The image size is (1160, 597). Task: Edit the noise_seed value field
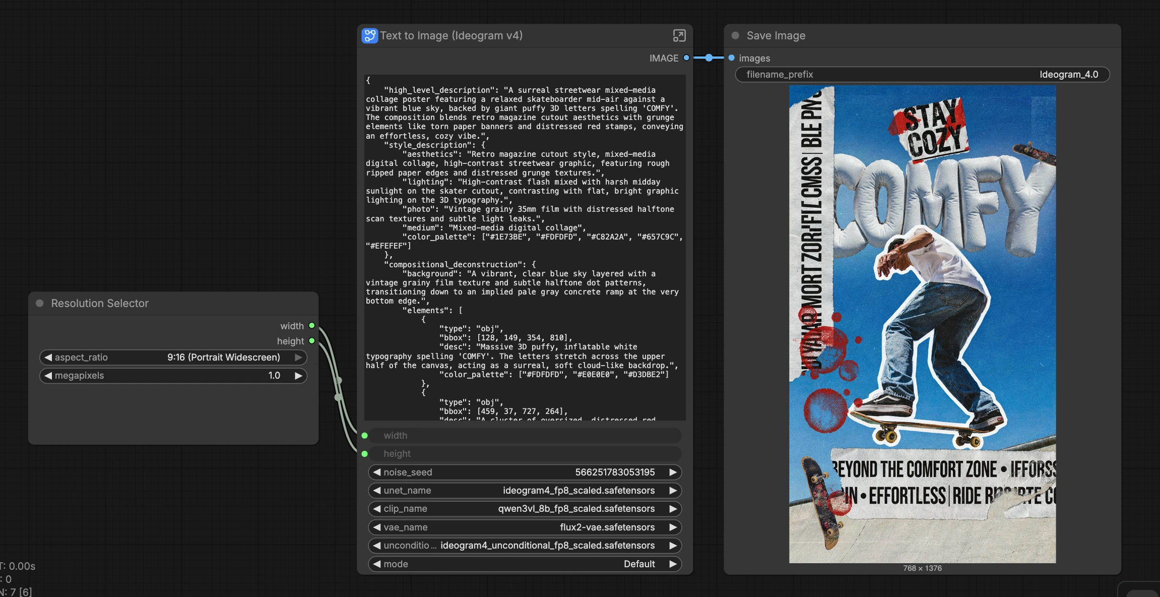tap(525, 472)
